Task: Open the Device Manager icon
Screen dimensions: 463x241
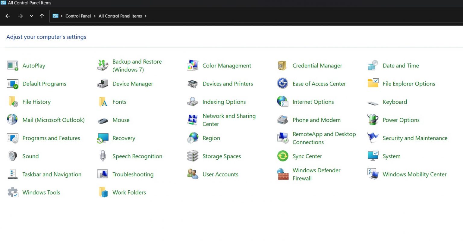Action: pos(102,84)
